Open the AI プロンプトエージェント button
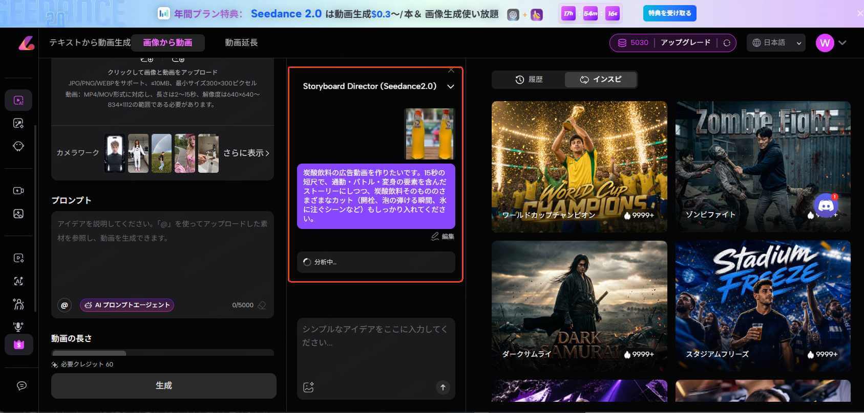The image size is (864, 413). 127,305
